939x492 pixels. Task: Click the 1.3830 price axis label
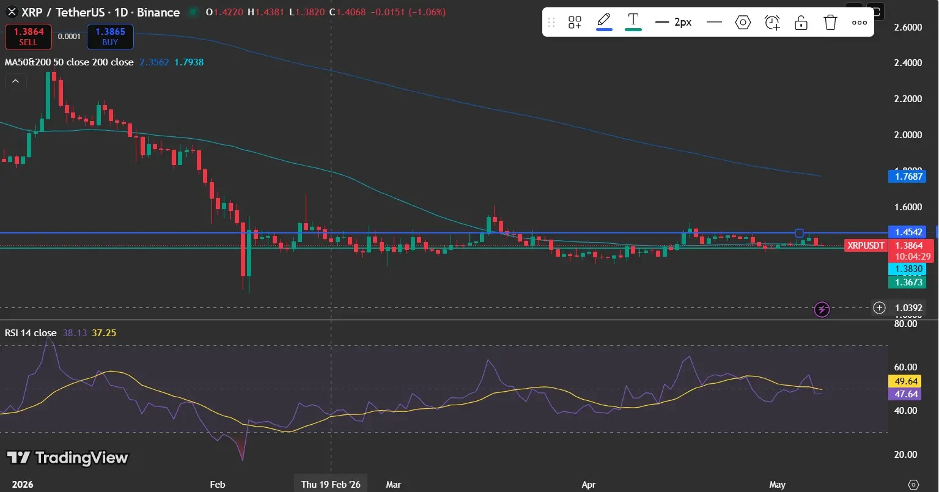point(906,269)
